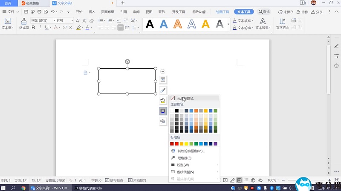The height and width of the screenshot is (191, 341).
Task: Toggle spell check (拼写检查) in status bar
Action: [114, 180]
